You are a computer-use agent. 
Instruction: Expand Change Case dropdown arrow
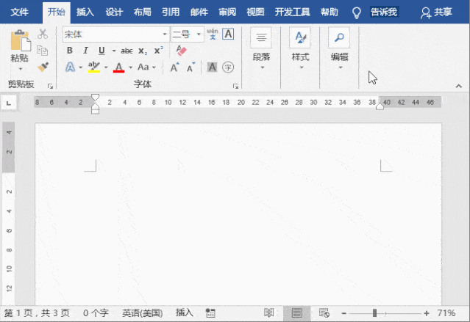(154, 67)
